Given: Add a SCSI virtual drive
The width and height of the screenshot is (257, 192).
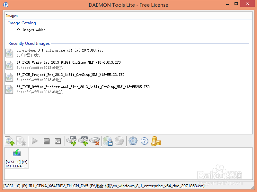Looking at the screenshot, I should click(83, 141).
